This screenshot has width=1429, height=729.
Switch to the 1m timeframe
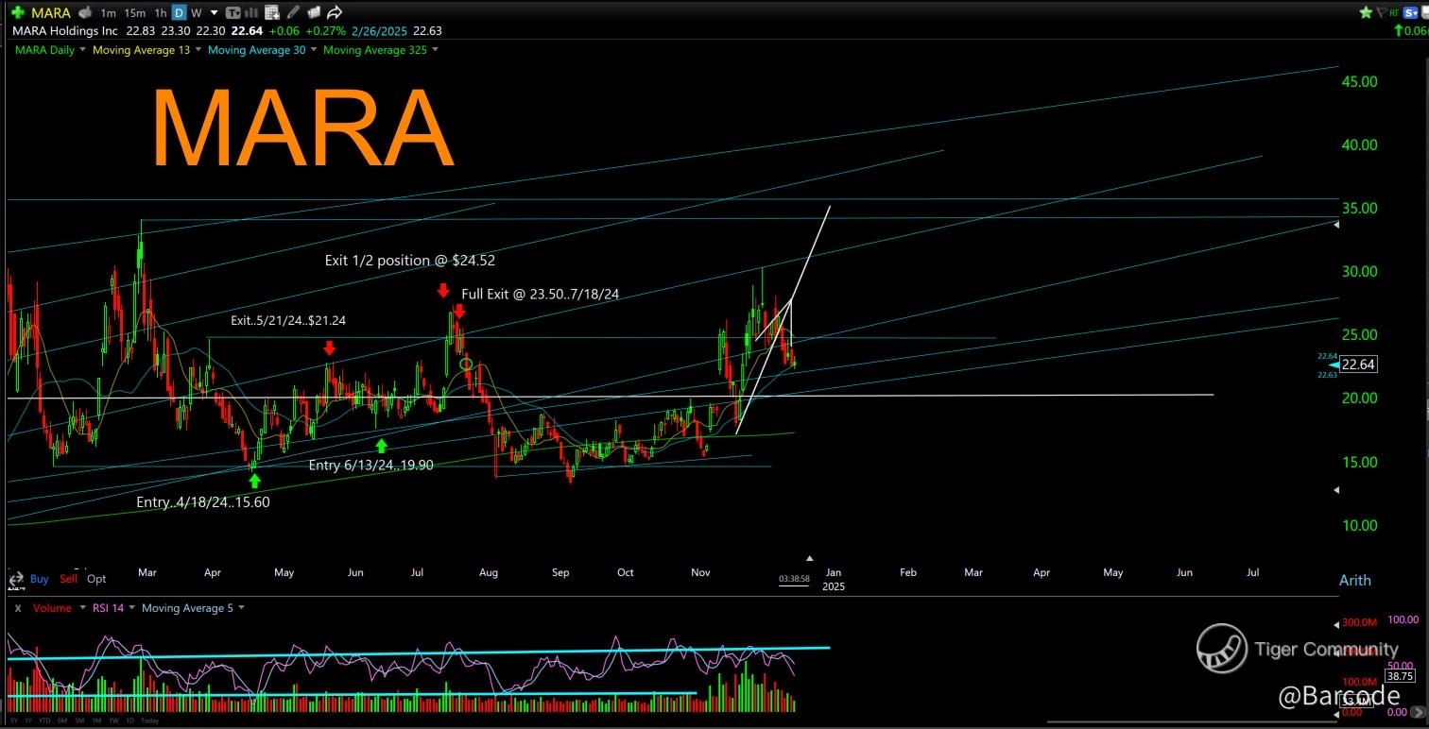tap(108, 13)
